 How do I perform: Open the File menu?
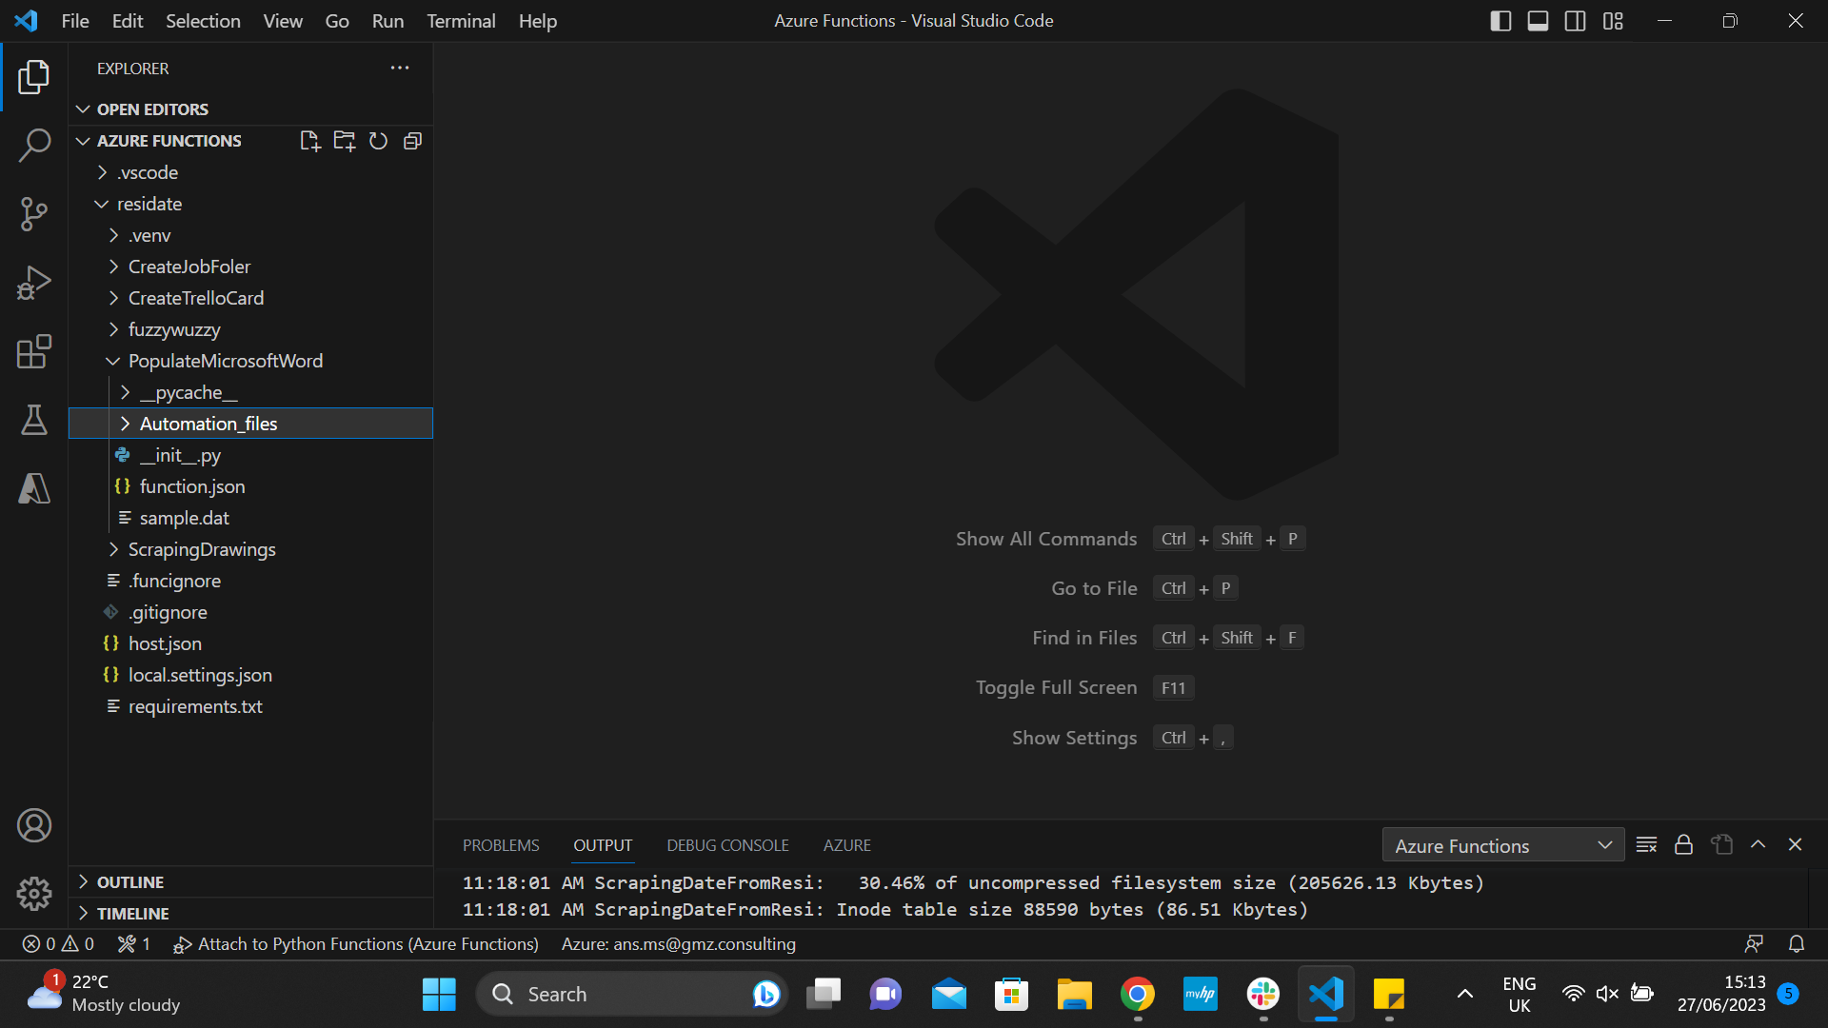point(75,21)
